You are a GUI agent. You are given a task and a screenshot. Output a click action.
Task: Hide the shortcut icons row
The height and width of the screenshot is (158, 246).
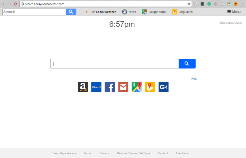194,79
